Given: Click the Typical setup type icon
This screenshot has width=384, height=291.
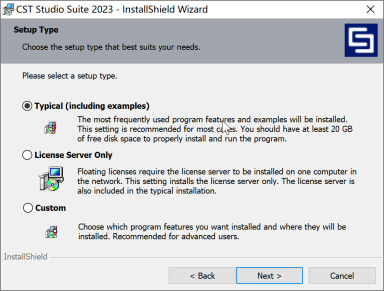Looking at the screenshot, I should pyautogui.click(x=50, y=127).
